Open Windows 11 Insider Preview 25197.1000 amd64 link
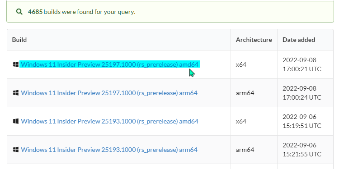The width and height of the screenshot is (339, 169). click(x=110, y=64)
